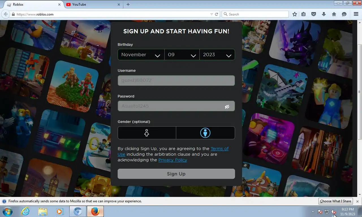Screen dimensions: 362x217
Task: Select the male gender option
Action: [205, 133]
